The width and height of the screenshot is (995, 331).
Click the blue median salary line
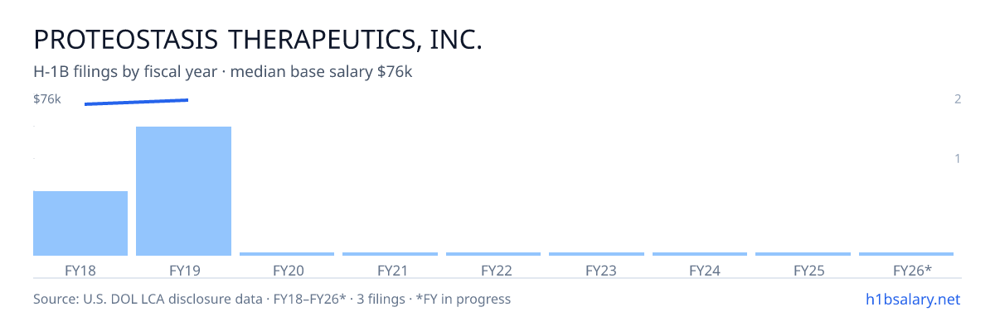pyautogui.click(x=137, y=102)
